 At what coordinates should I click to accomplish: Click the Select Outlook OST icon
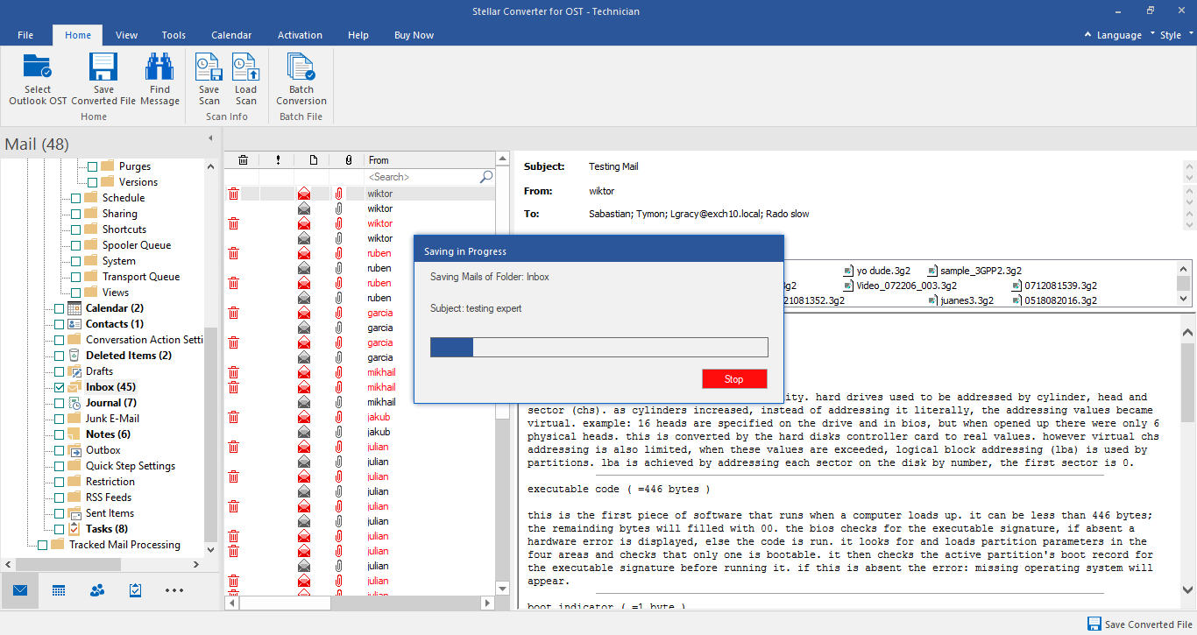click(x=38, y=67)
